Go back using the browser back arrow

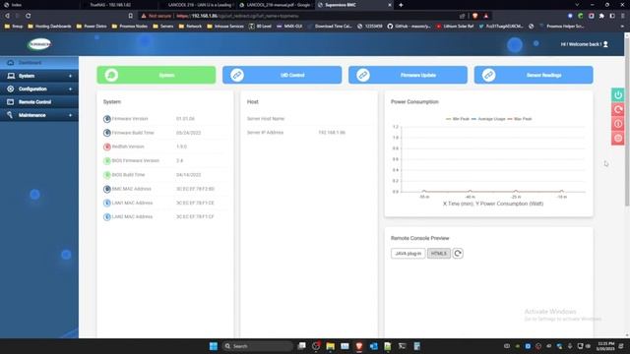(7, 16)
